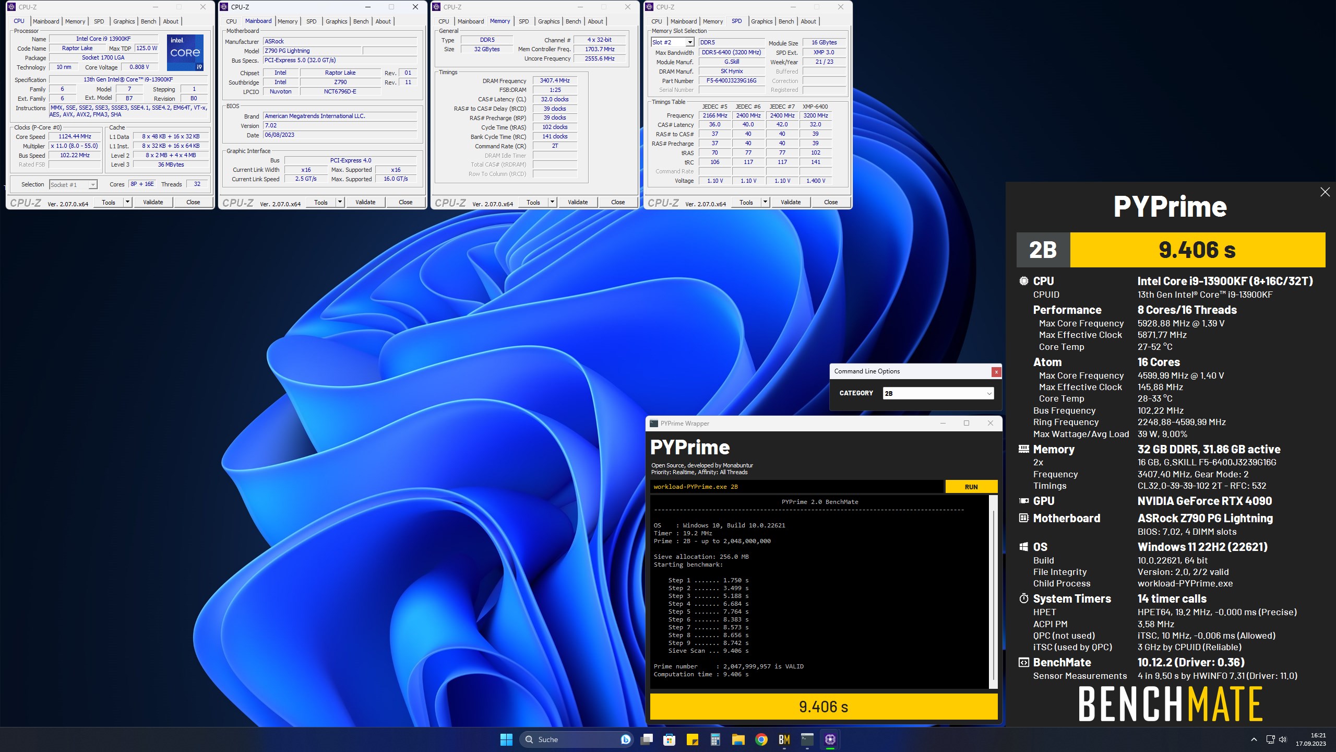The image size is (1336, 752).
Task: Click the CPU-Z chip icon in the taskbar
Action: click(830, 739)
